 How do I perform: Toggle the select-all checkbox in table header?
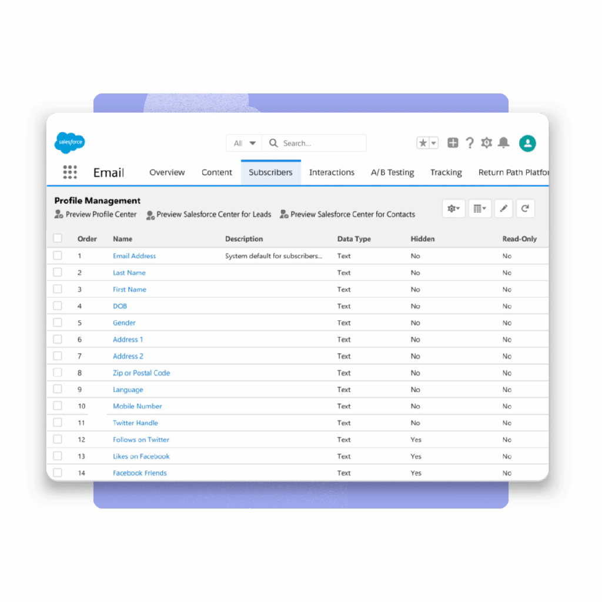[x=58, y=238]
